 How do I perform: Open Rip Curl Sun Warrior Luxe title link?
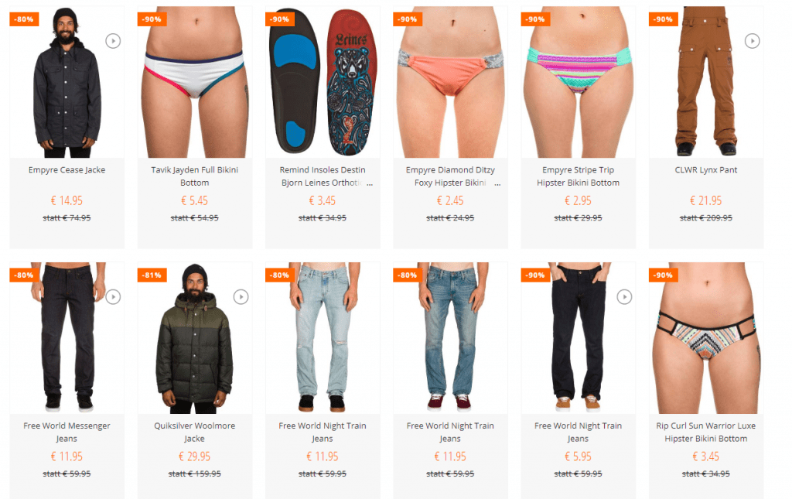coord(705,432)
